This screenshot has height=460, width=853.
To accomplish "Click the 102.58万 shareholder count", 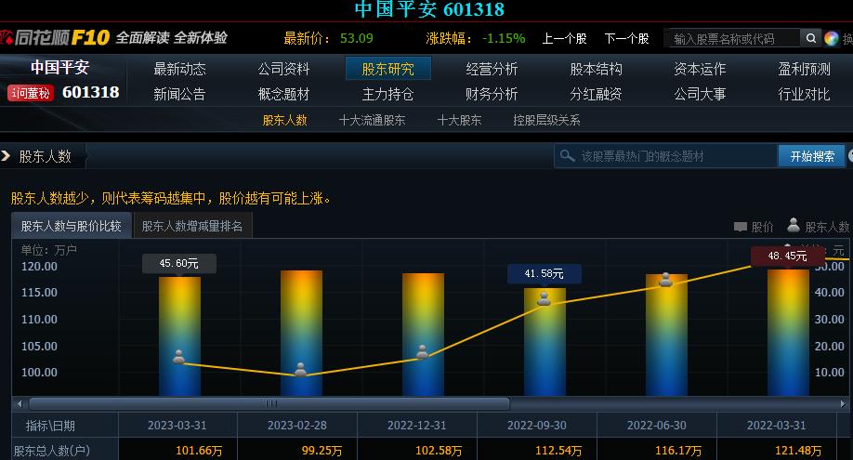I will point(439,451).
